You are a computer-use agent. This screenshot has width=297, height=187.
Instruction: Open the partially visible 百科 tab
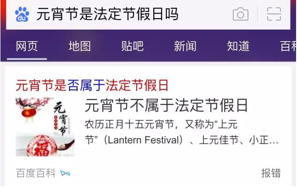coord(289,46)
